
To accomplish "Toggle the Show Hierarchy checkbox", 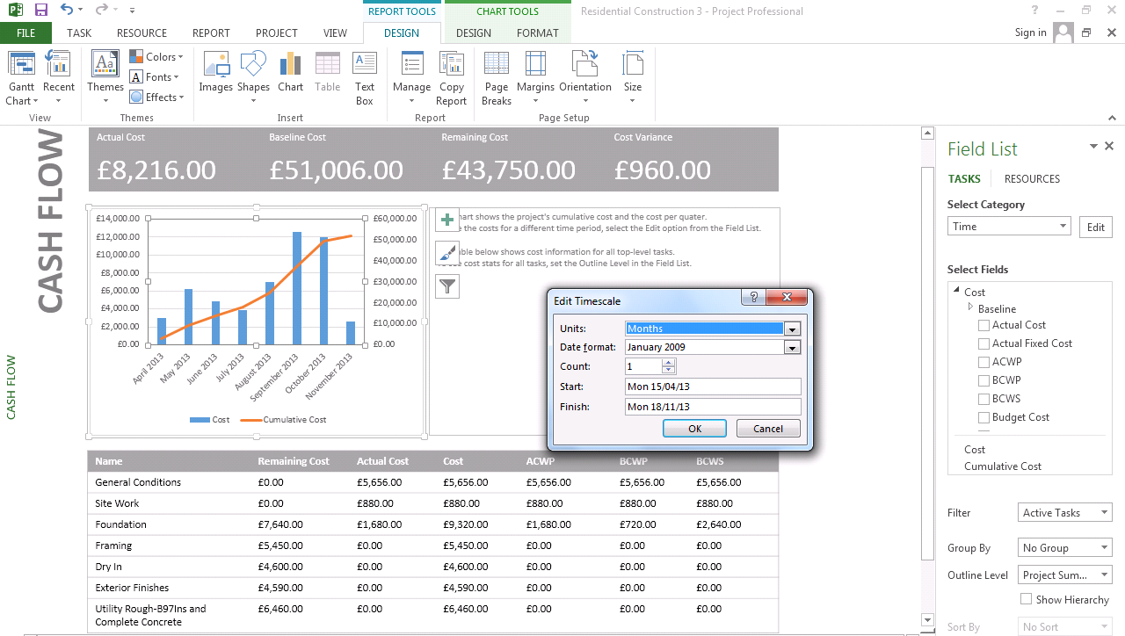I will [1026, 599].
